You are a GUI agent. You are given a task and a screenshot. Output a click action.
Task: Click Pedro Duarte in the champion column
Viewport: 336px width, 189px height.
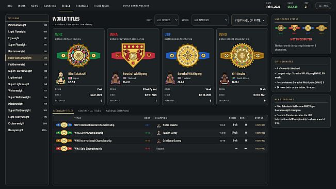(x=170, y=125)
